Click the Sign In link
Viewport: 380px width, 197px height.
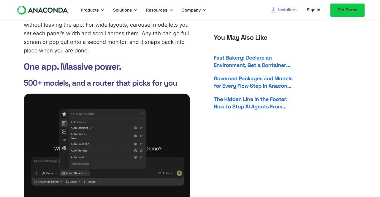(x=313, y=10)
